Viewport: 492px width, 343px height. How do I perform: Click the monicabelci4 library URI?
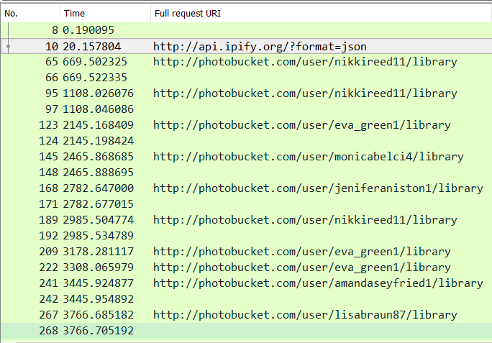(309, 157)
